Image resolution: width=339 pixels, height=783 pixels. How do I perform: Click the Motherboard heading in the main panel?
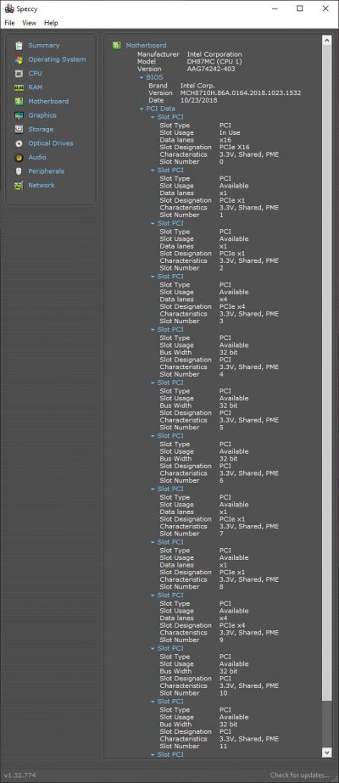click(146, 46)
